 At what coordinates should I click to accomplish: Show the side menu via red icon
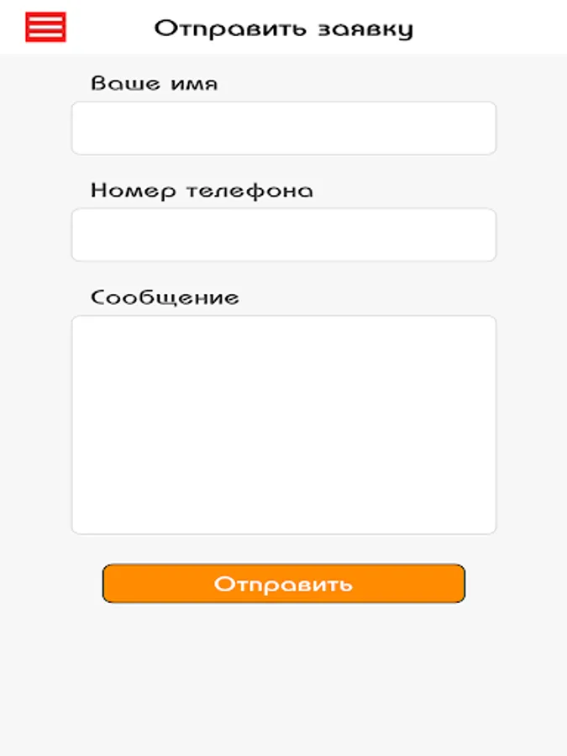(x=45, y=27)
